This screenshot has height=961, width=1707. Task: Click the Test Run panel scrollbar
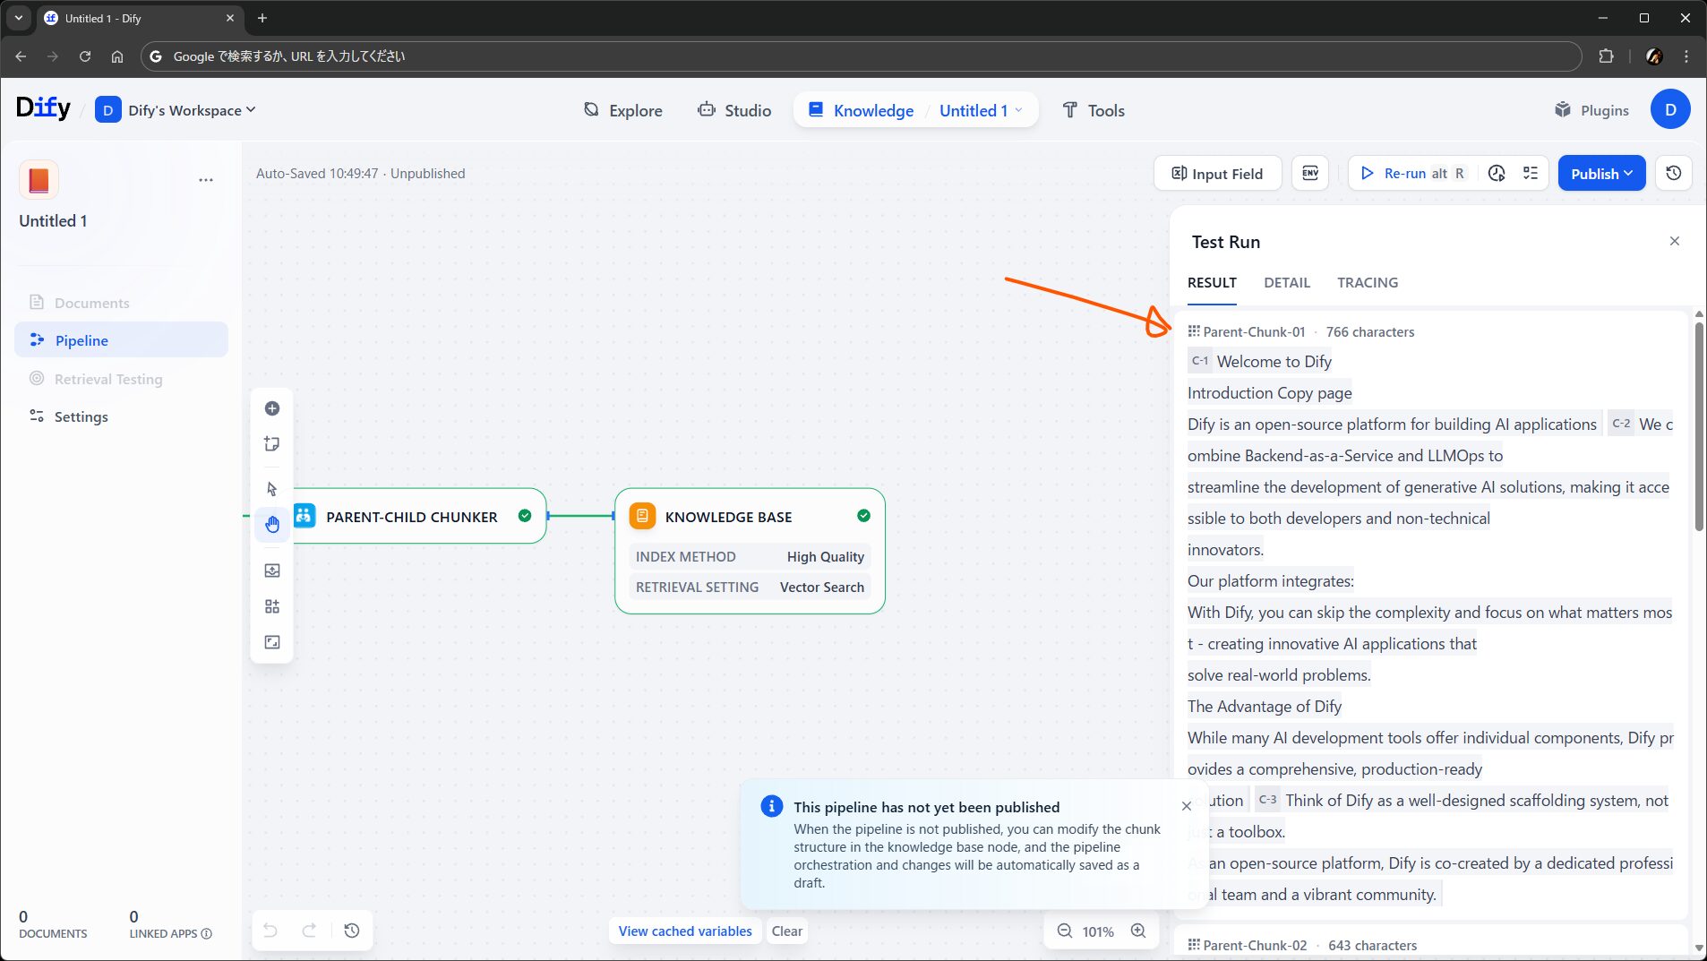[1698, 428]
